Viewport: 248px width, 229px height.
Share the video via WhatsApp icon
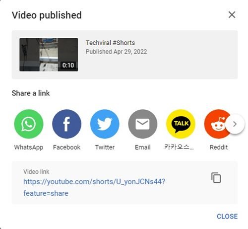[29, 124]
